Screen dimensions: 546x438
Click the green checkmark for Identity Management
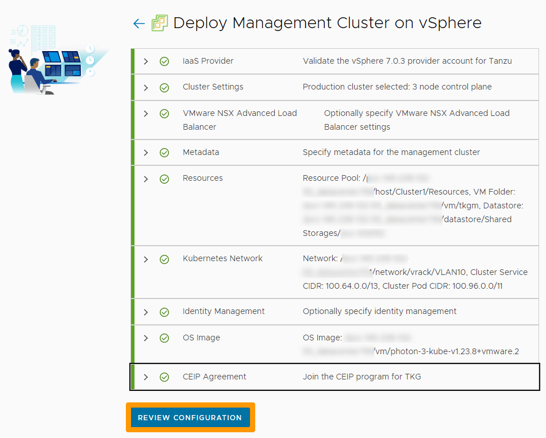(164, 312)
